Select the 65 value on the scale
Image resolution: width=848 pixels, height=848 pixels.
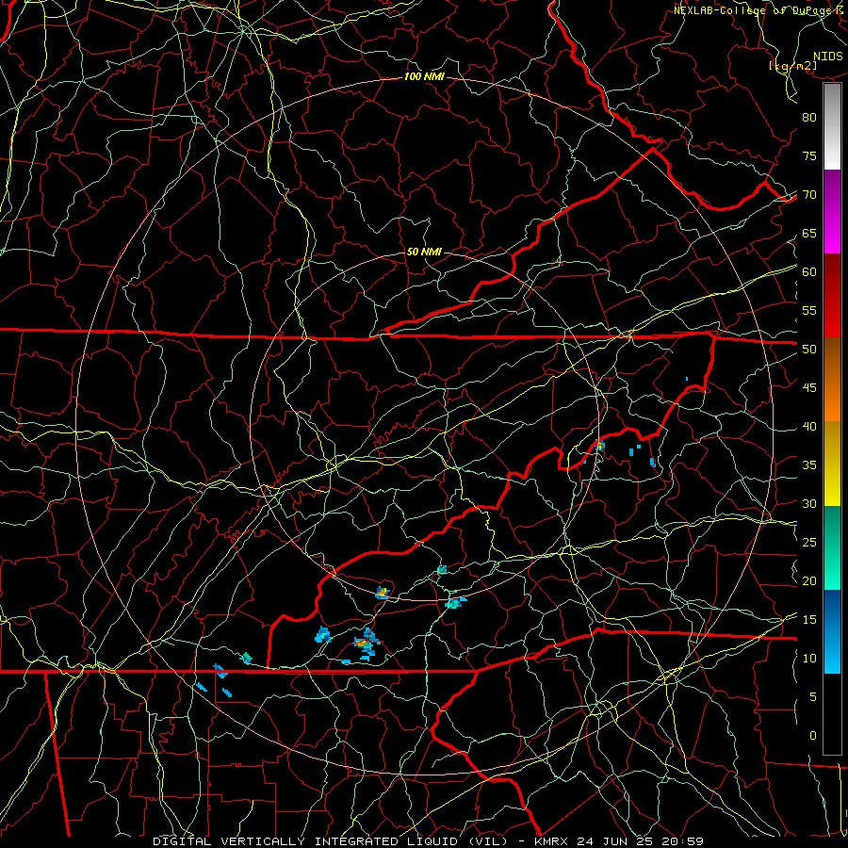point(809,233)
